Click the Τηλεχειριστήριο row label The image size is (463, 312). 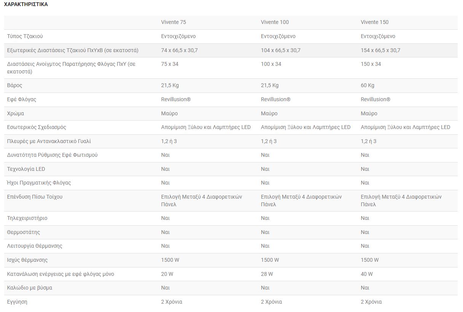(27, 218)
